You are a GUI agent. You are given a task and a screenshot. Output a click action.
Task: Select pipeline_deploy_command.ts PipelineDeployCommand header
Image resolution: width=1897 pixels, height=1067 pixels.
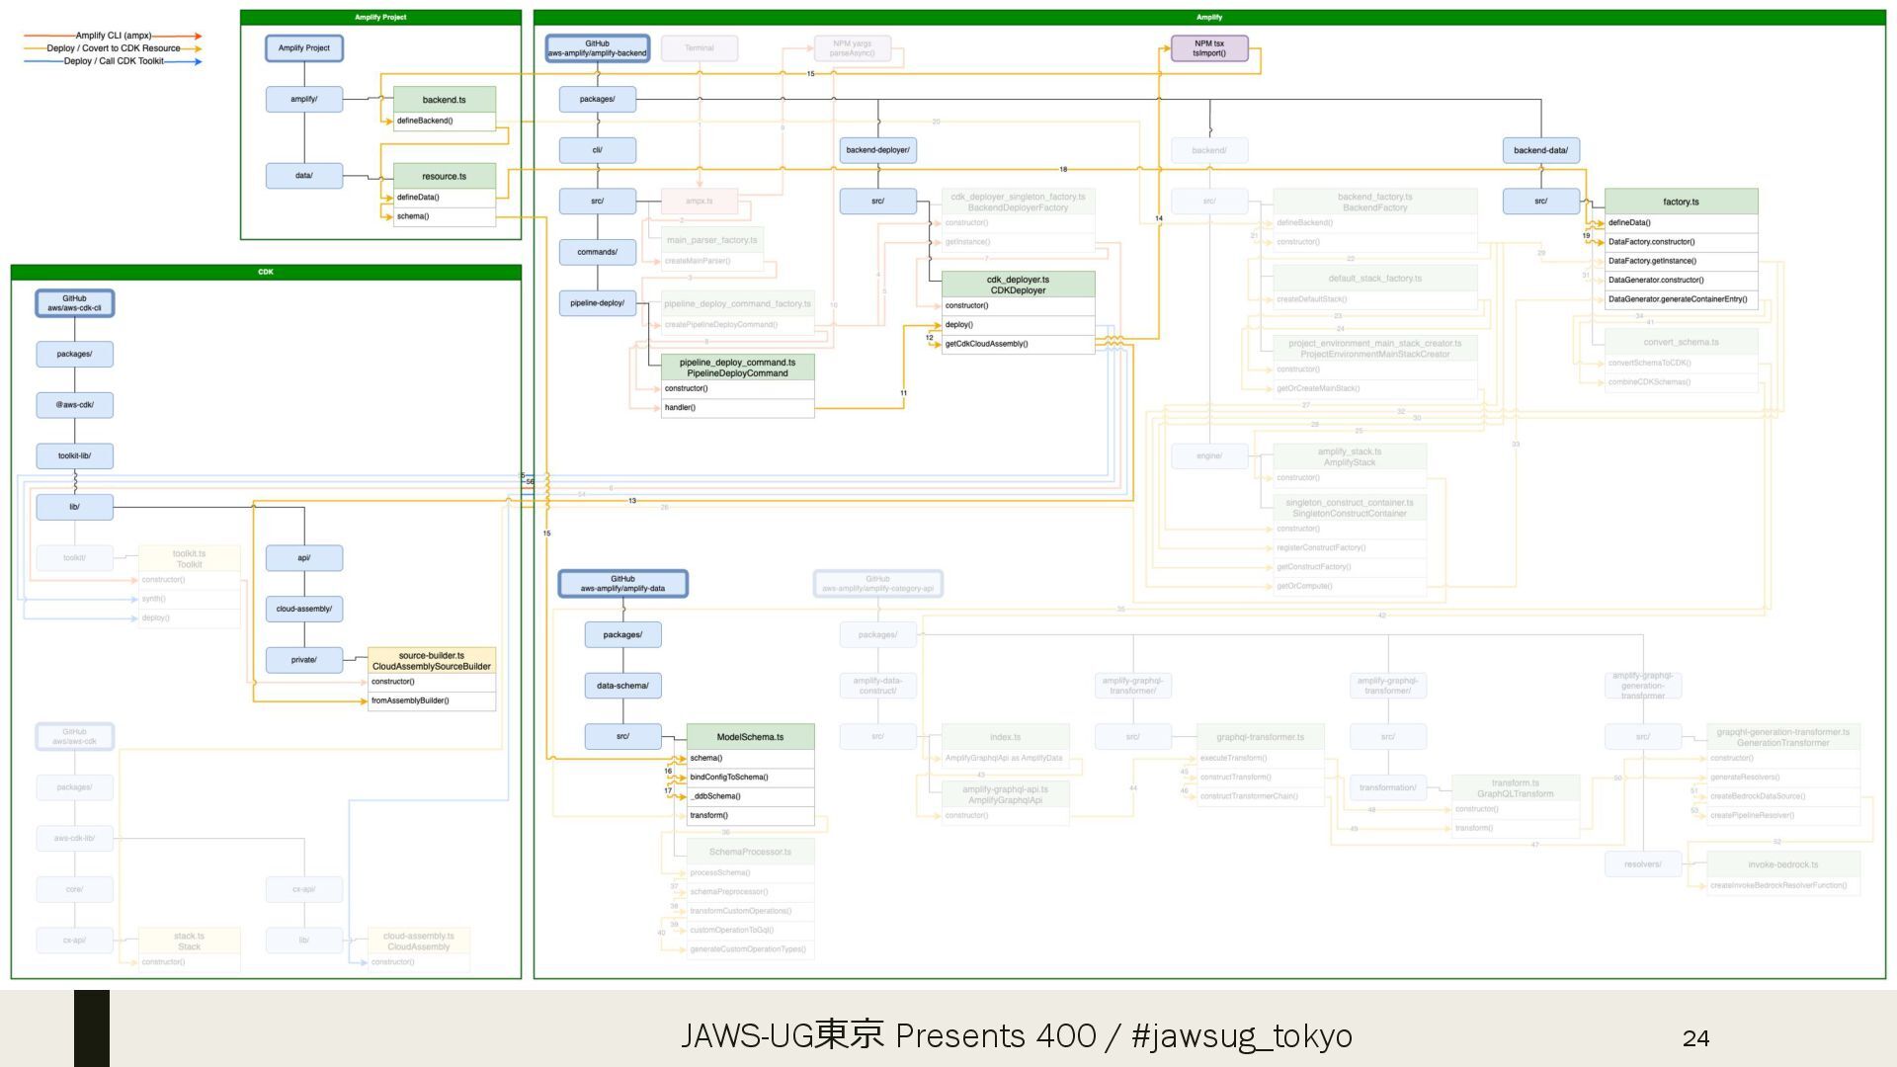[x=737, y=368]
